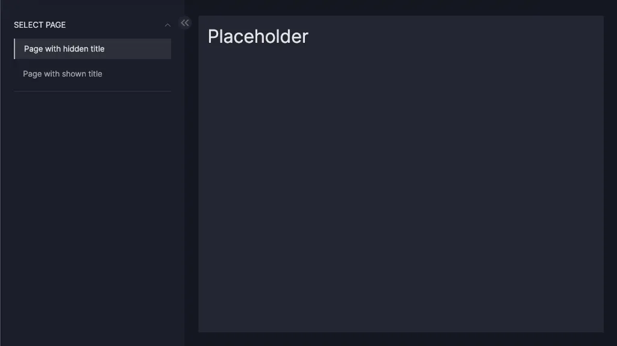Image resolution: width=617 pixels, height=346 pixels.
Task: Click the active indicator bar beside hidden title
Action: coord(14,49)
